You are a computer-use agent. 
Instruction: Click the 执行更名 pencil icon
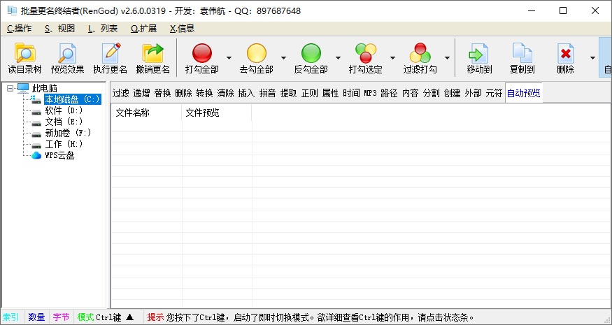(111, 53)
